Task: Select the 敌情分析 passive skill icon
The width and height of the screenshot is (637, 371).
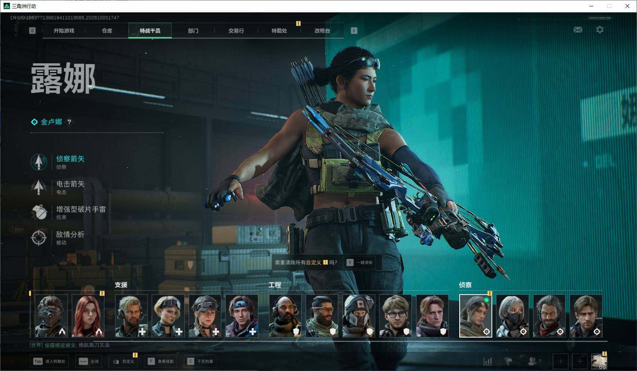Action: (39, 238)
